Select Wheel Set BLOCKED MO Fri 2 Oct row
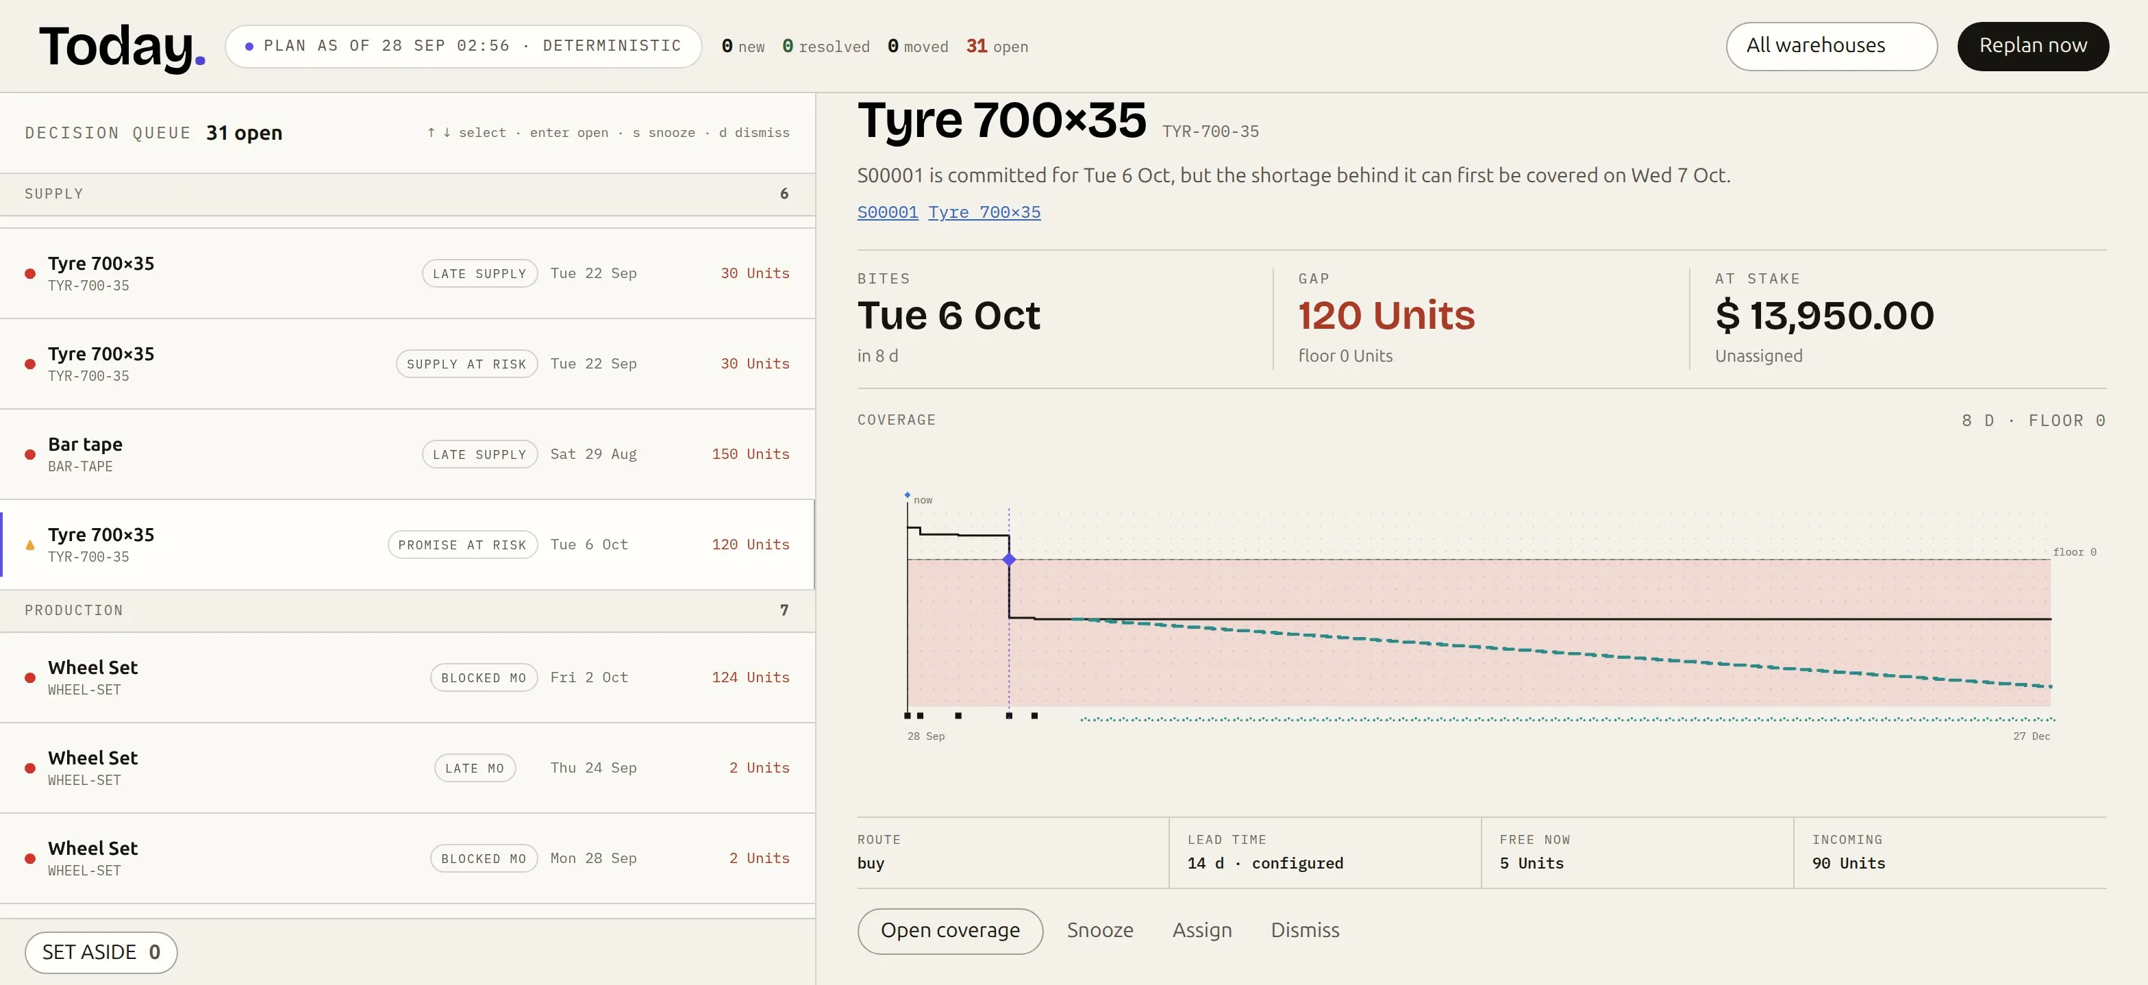 pyautogui.click(x=407, y=677)
